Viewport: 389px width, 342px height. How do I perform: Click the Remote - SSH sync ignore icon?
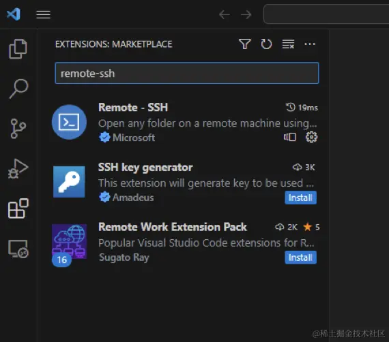(290, 137)
